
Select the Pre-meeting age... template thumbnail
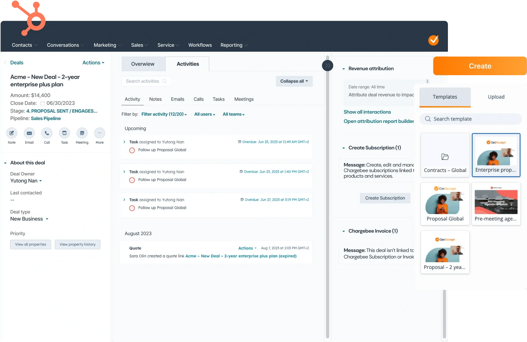pyautogui.click(x=496, y=204)
